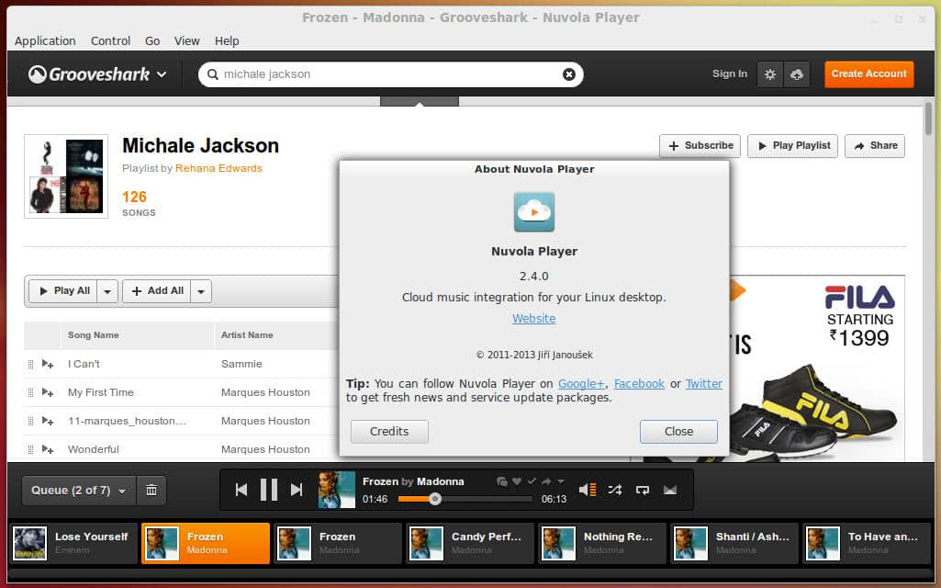Go back to the previous track

click(x=241, y=490)
